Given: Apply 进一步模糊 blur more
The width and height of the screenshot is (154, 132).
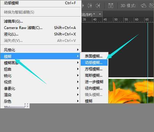Looking at the screenshot, I should pos(94,82).
